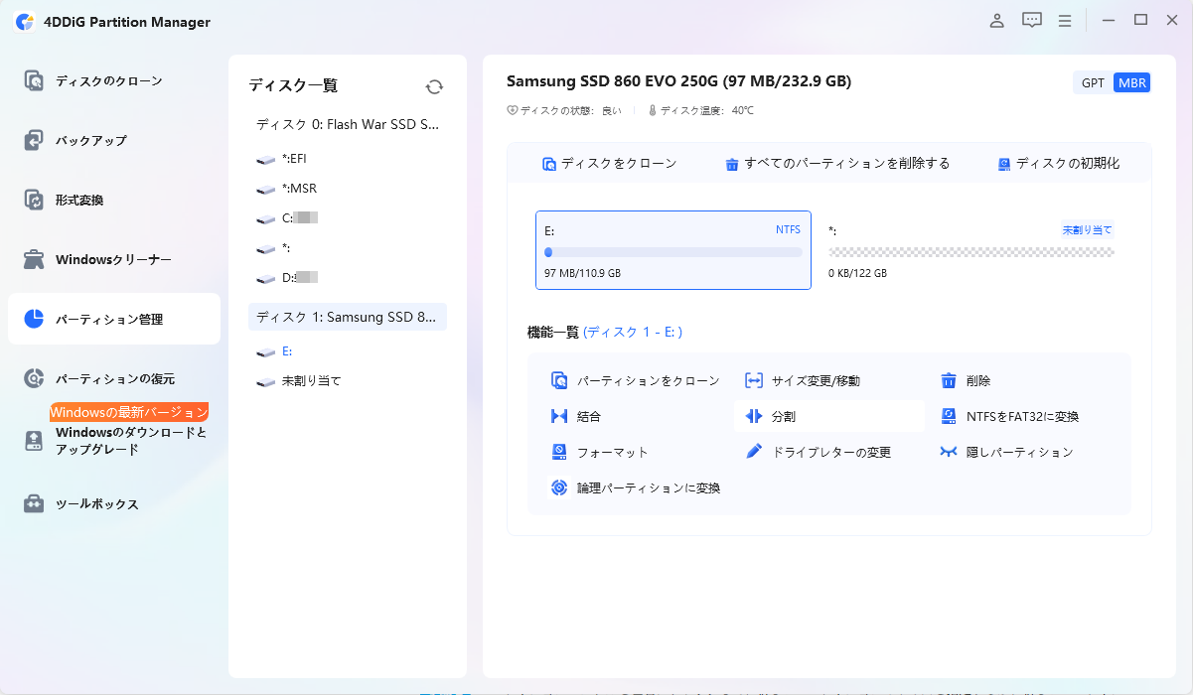
Task: Choose ドライブレターの変更 function
Action: (819, 452)
